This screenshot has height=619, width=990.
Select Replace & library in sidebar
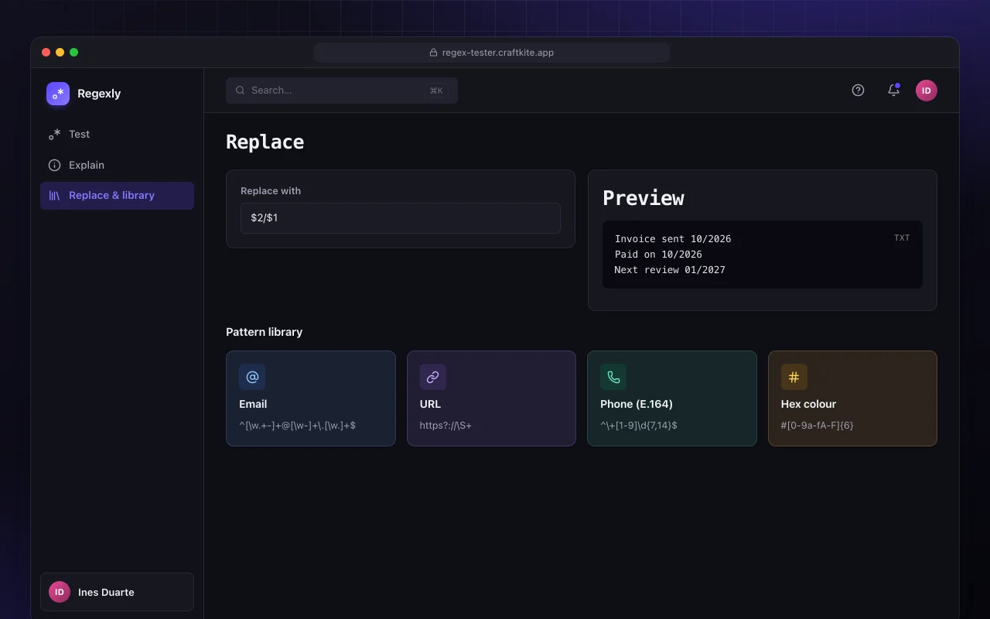pyautogui.click(x=117, y=196)
